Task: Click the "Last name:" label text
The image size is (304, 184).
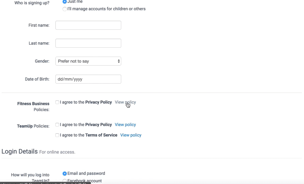Action: pos(39,43)
